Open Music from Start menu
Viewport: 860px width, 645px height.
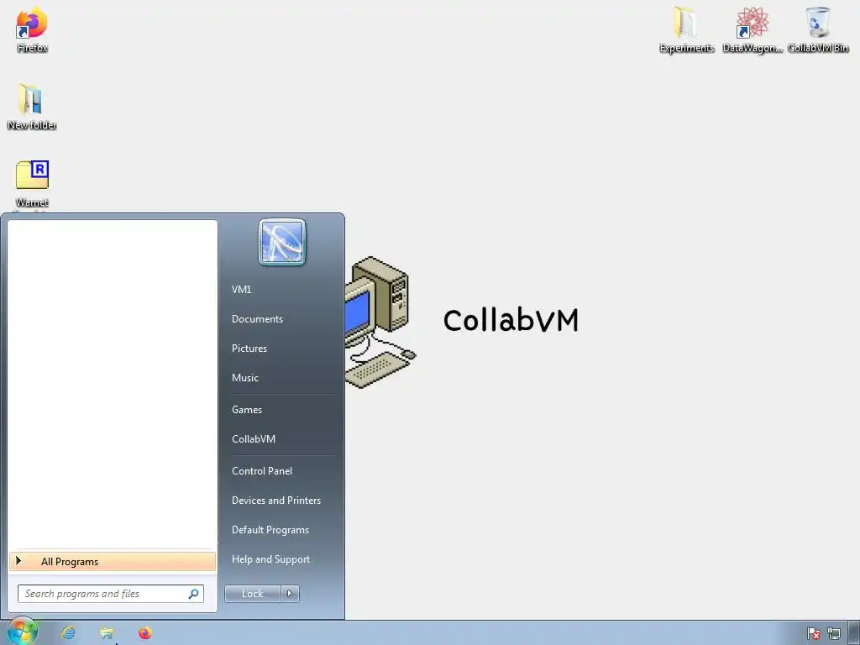coord(244,378)
